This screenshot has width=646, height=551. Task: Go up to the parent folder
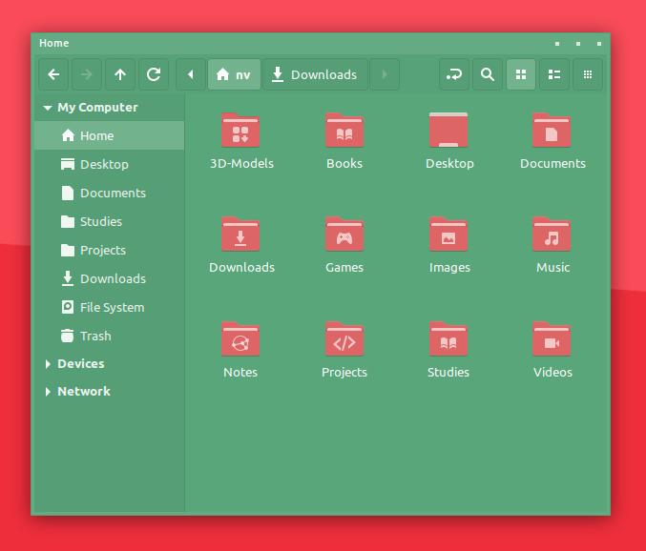120,74
